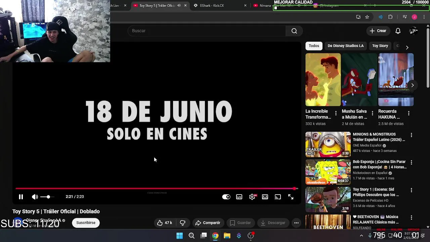Open options for Bob Esponja video
Viewport: 430px width, 242px height.
pos(411,163)
